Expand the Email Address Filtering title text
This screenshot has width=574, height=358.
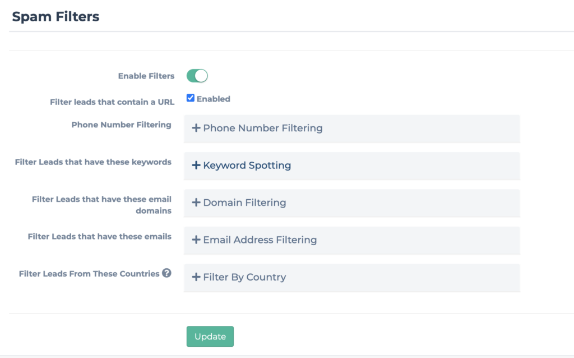(260, 240)
